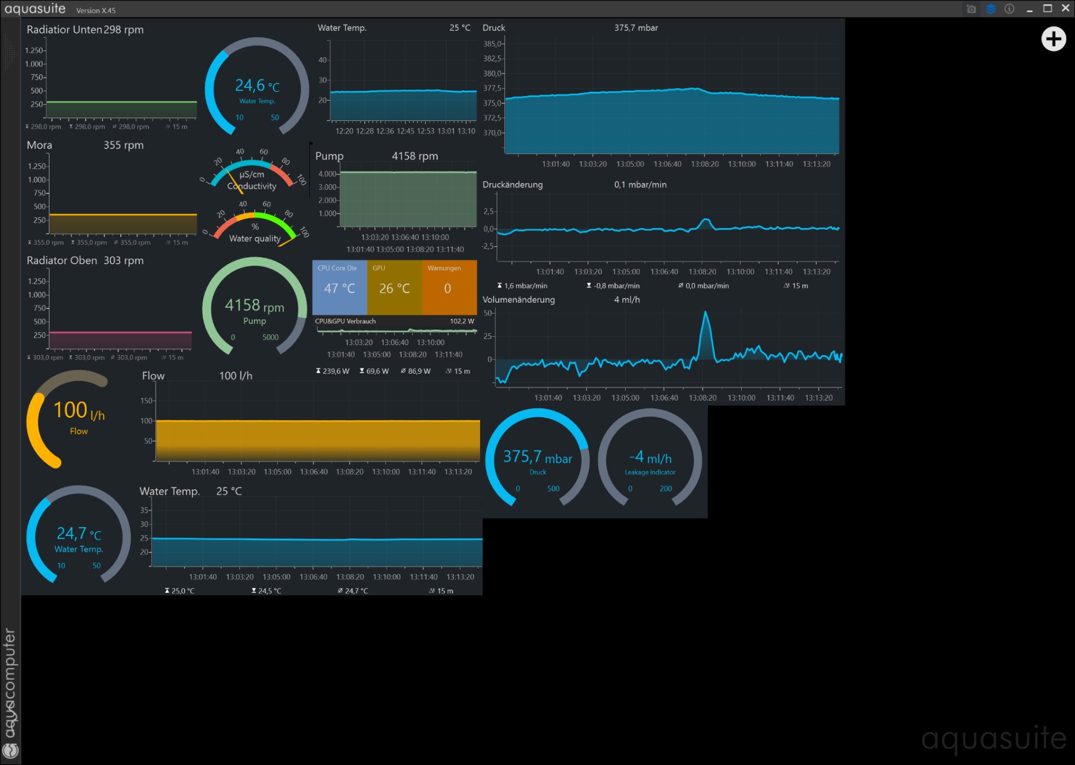
Task: Click the 24,6 °C Water Temp gauge
Action: [x=257, y=87]
